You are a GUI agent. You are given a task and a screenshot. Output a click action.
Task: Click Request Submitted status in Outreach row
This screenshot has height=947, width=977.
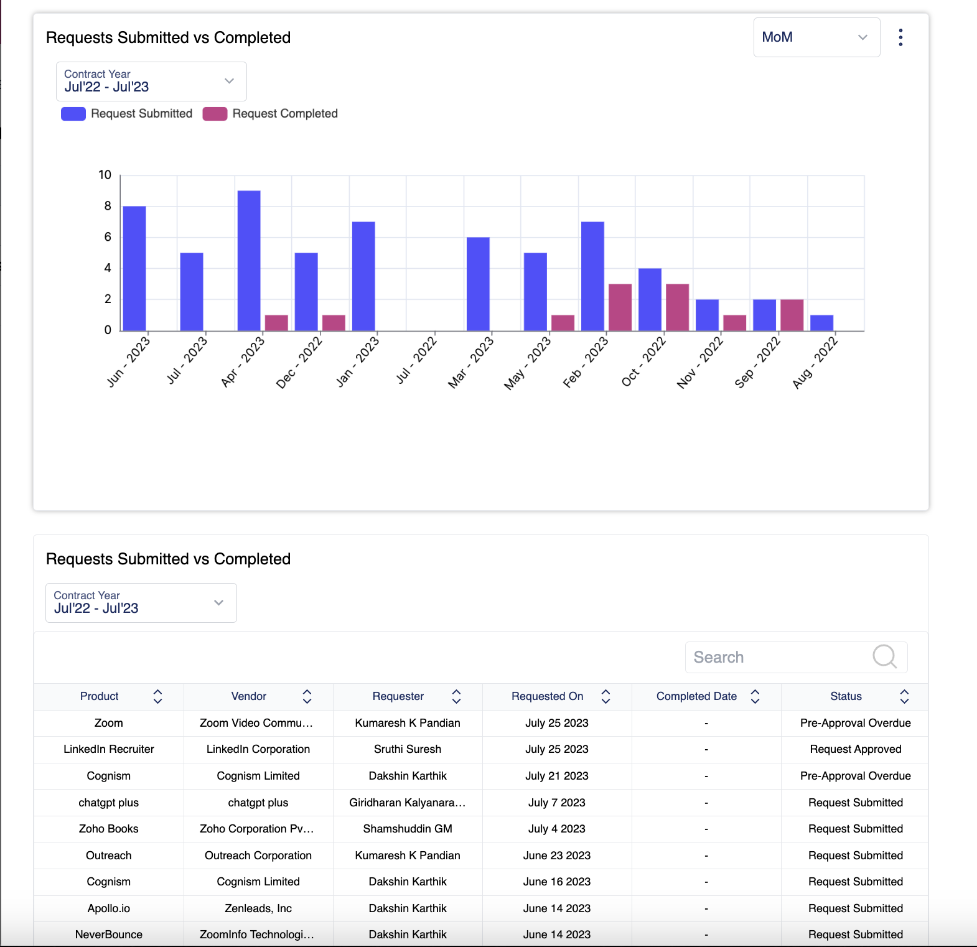click(856, 856)
